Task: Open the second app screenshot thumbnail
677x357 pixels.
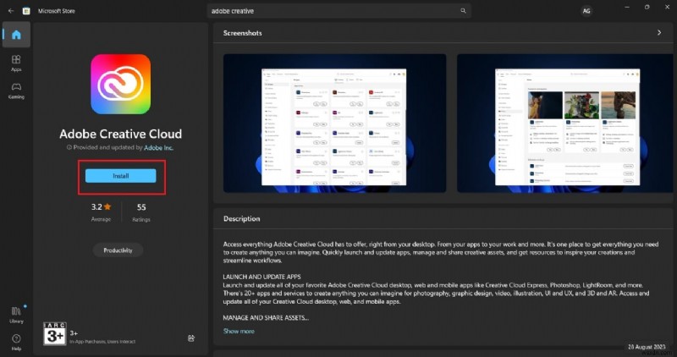Action: pos(564,123)
